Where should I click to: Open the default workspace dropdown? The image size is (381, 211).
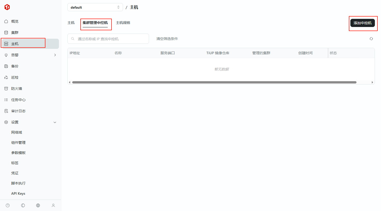(x=95, y=7)
